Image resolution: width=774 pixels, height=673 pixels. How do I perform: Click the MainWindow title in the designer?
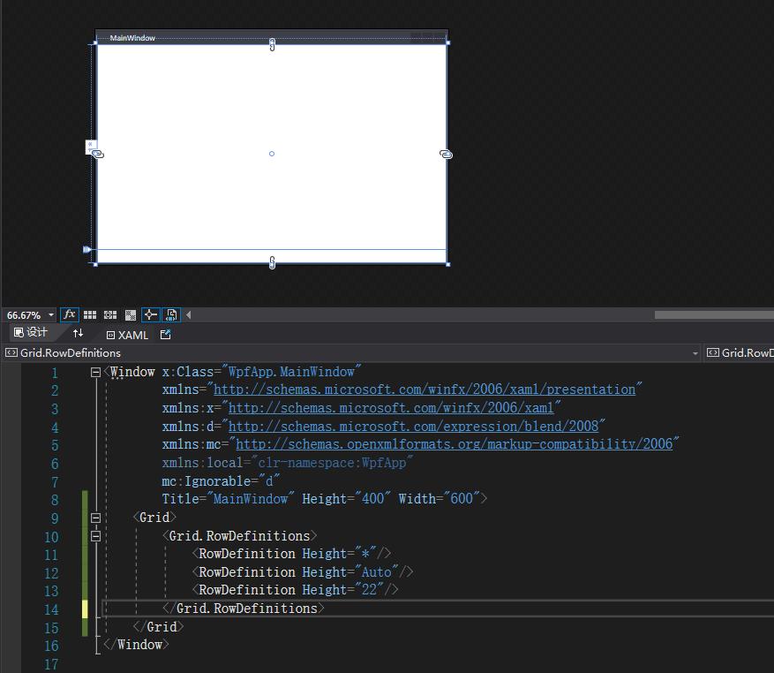pos(132,38)
